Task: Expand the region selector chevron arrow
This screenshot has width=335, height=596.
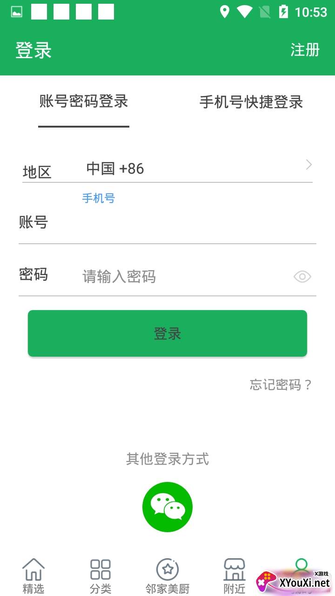Action: click(x=309, y=165)
